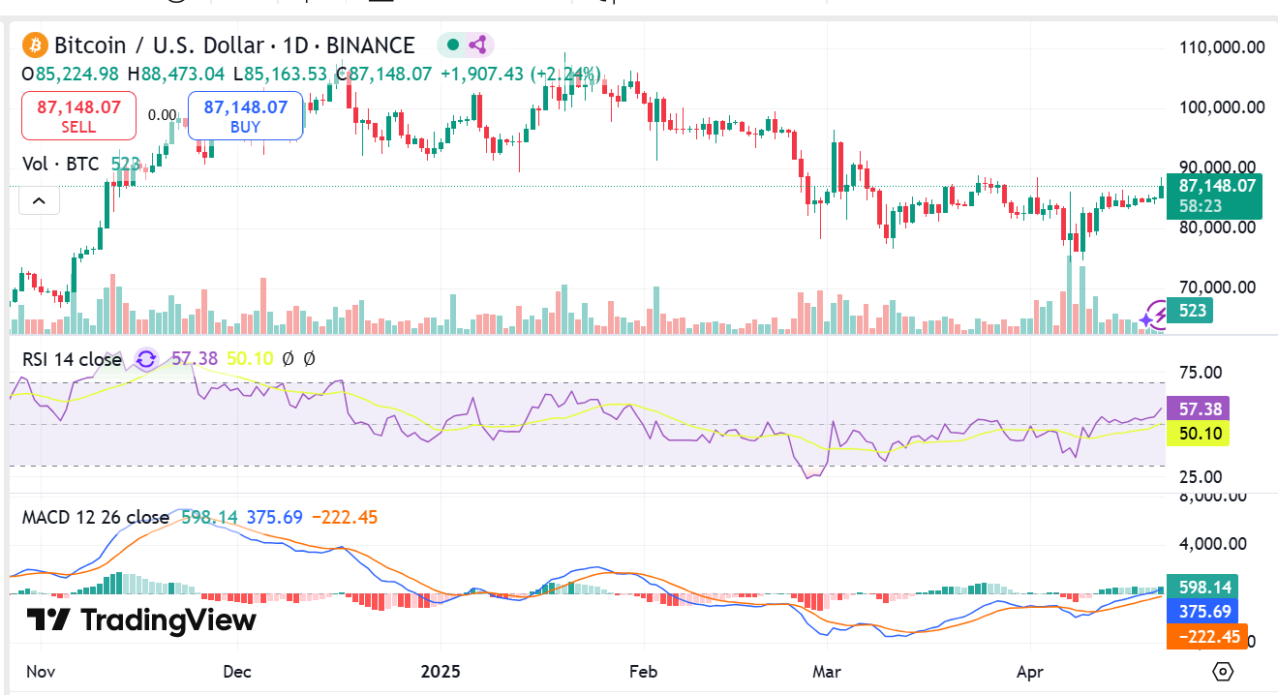This screenshot has height=695, width=1278.
Task: Click the close price C87,148.07 in the OHLC row
Action: coord(385,74)
